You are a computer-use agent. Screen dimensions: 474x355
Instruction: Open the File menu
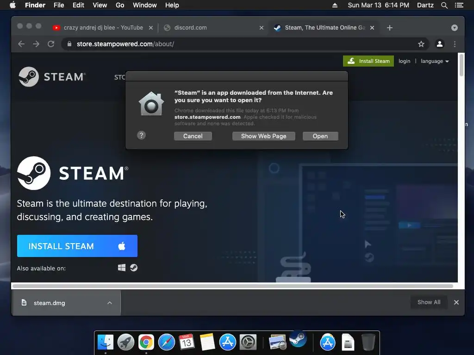point(59,5)
